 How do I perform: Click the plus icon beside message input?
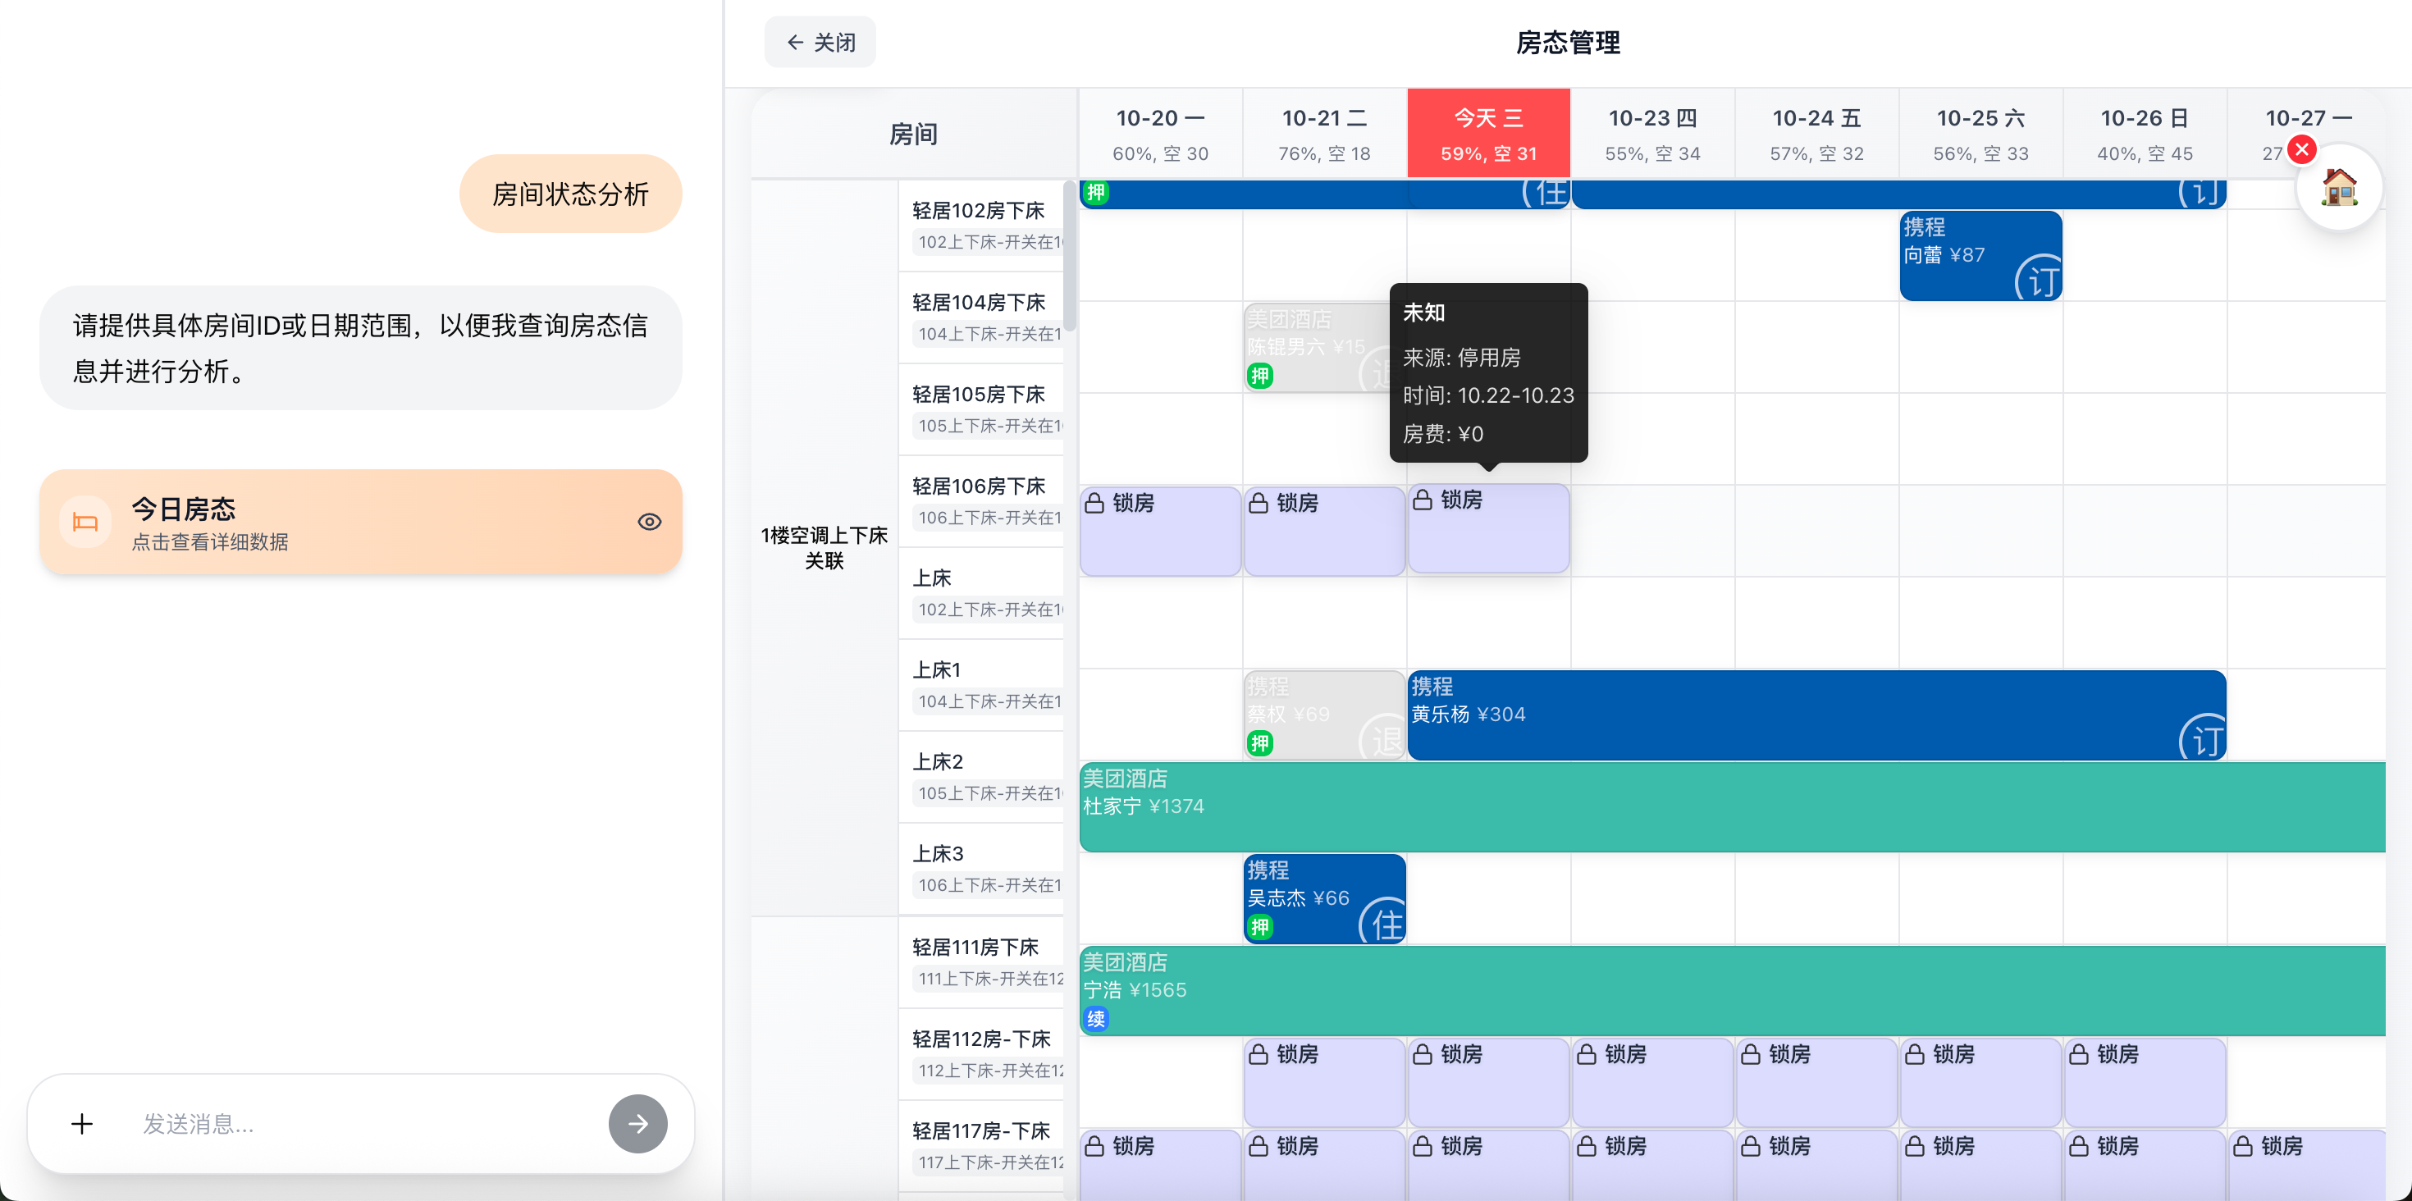82,1123
